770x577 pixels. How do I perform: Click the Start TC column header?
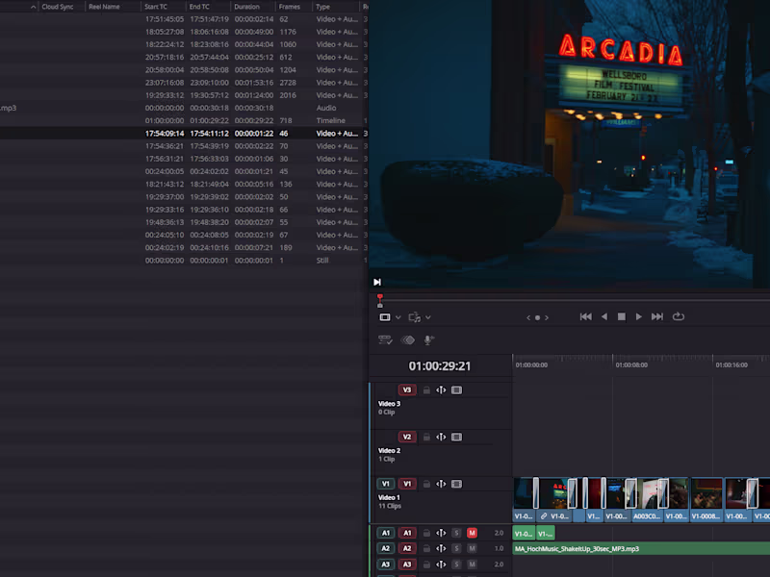[156, 7]
